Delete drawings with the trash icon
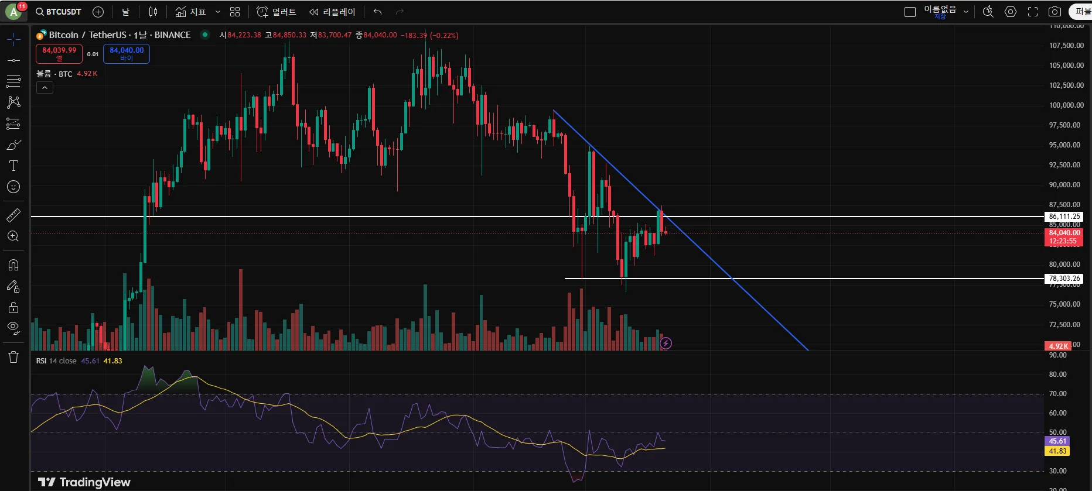This screenshot has width=1092, height=491. [13, 357]
